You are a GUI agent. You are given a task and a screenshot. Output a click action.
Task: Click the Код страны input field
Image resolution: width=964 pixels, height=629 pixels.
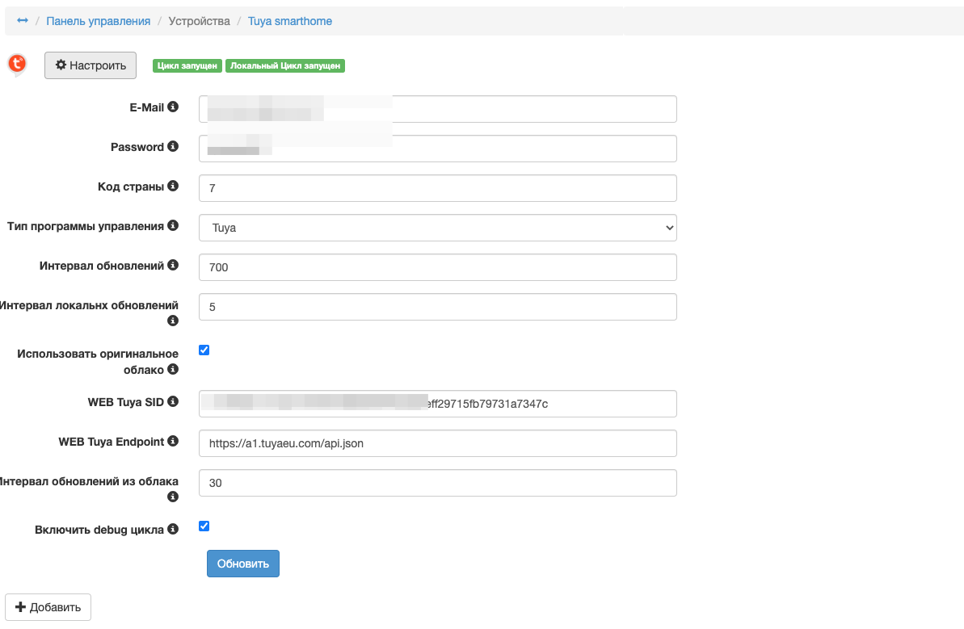point(437,188)
